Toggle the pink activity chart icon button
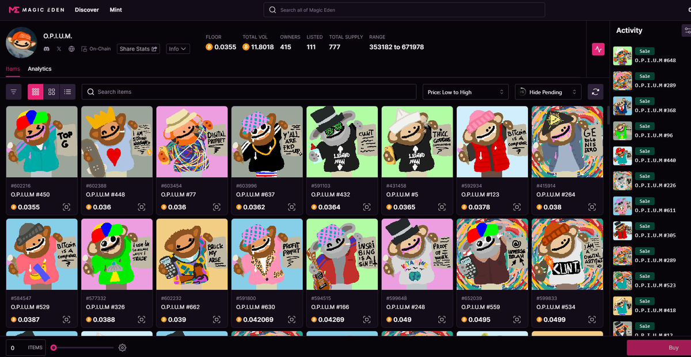The height and width of the screenshot is (357, 691). coord(598,49)
